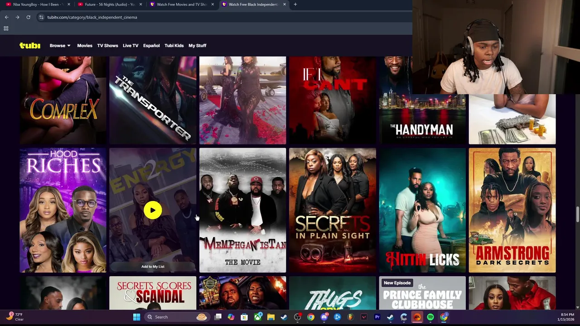Image resolution: width=580 pixels, height=326 pixels.
Task: Open My Stuff
Action: [x=197, y=45]
